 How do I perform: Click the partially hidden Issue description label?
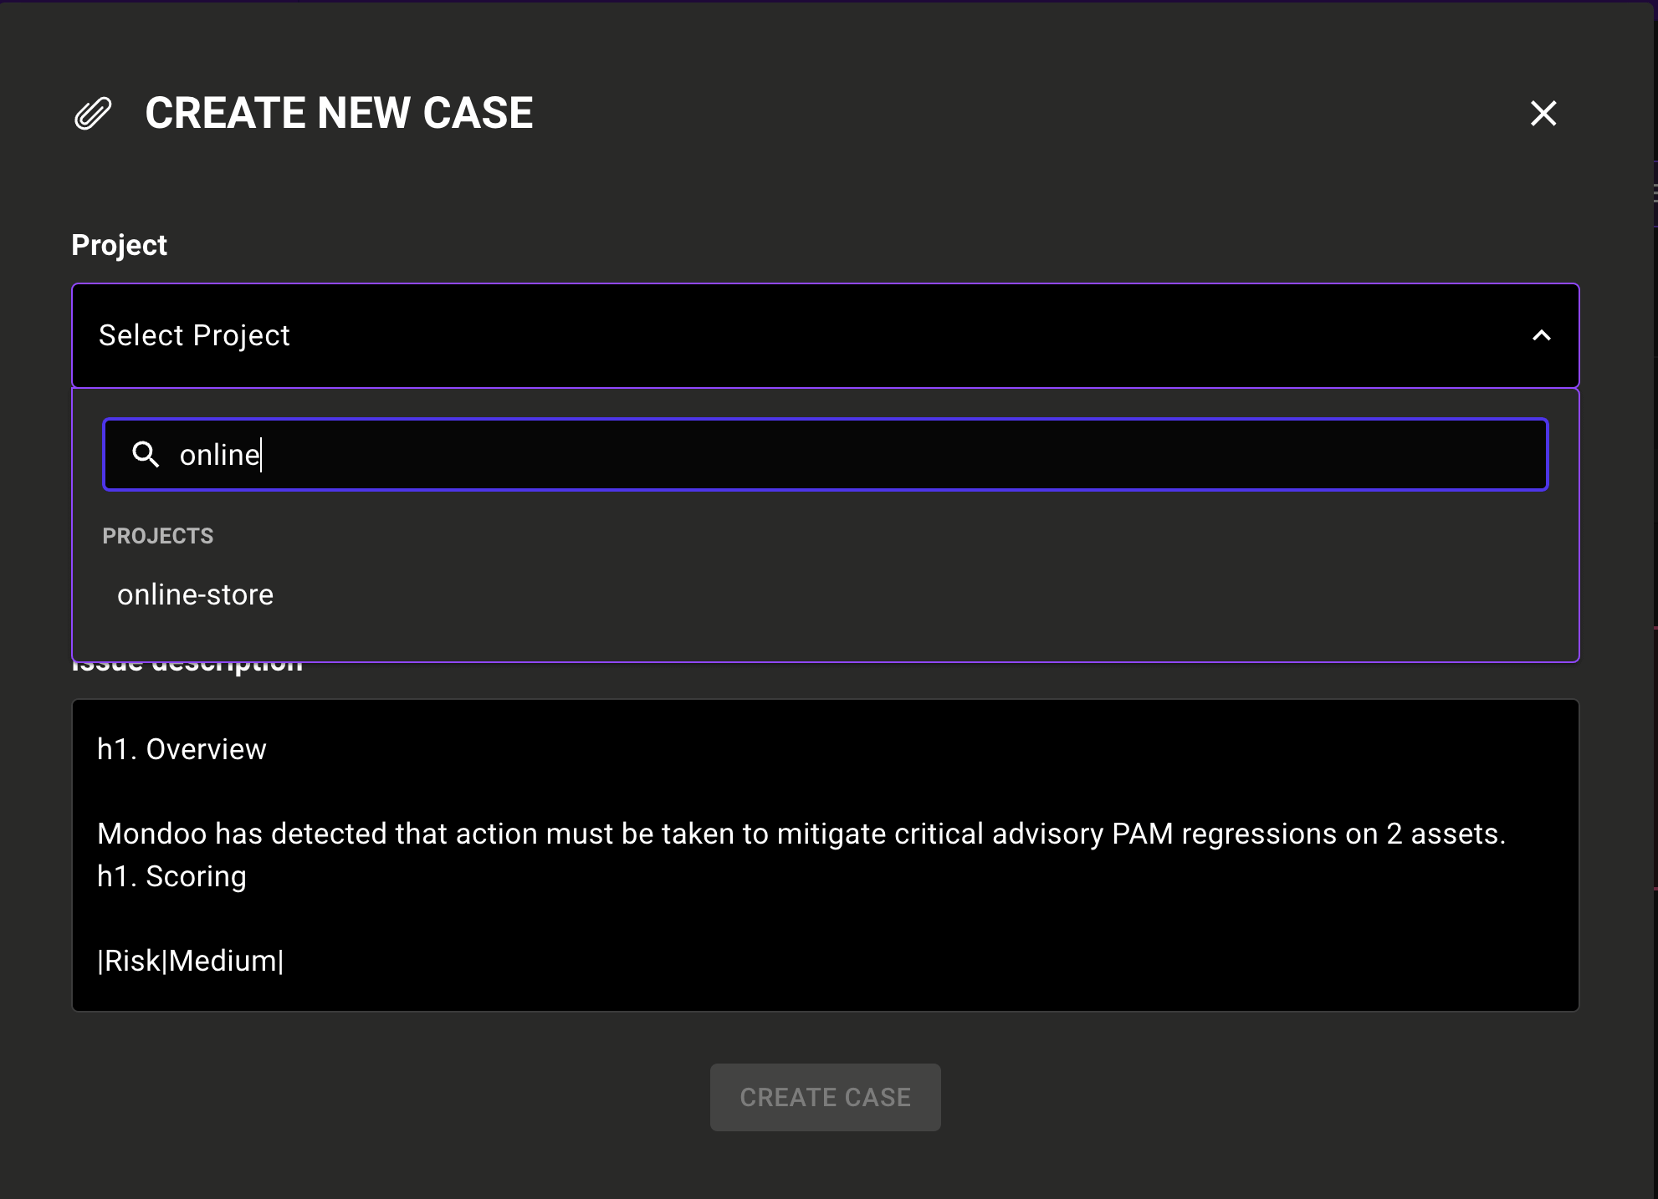187,668
